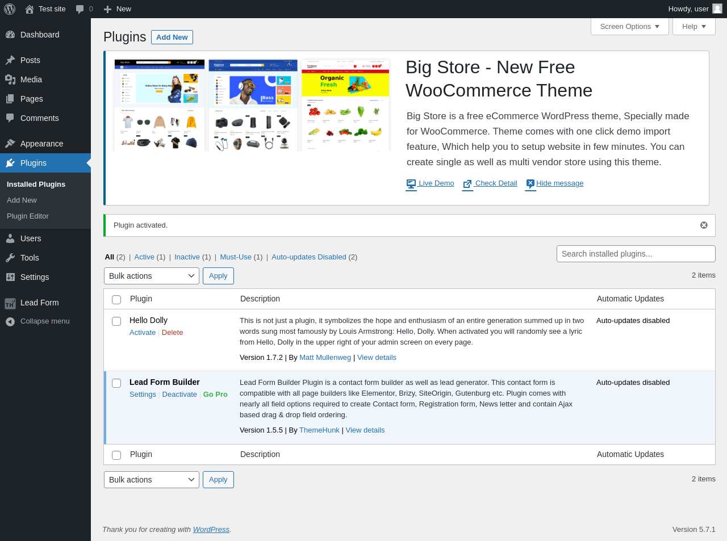727x541 pixels.
Task: Click bottom Apply button
Action: pos(218,480)
